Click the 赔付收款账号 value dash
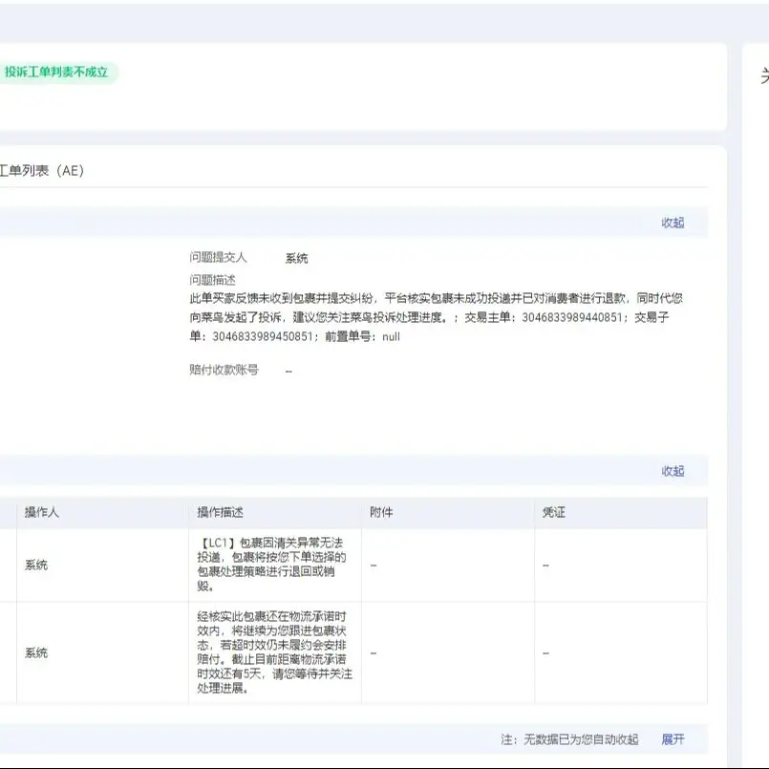 288,372
